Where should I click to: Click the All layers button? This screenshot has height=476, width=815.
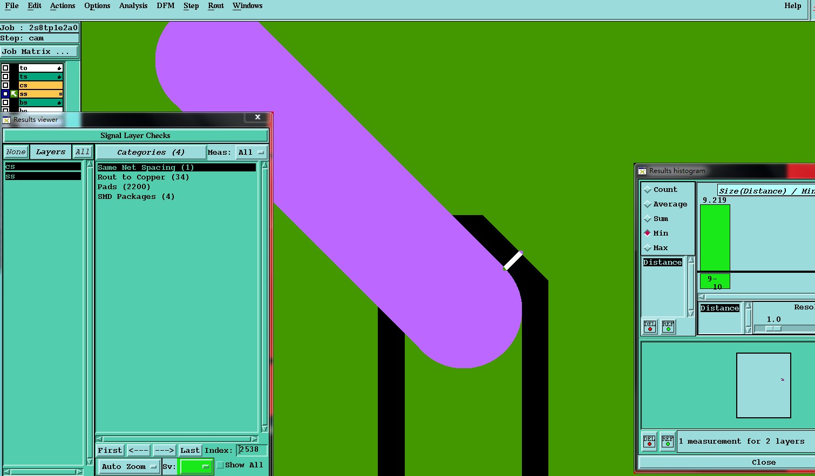(x=83, y=152)
